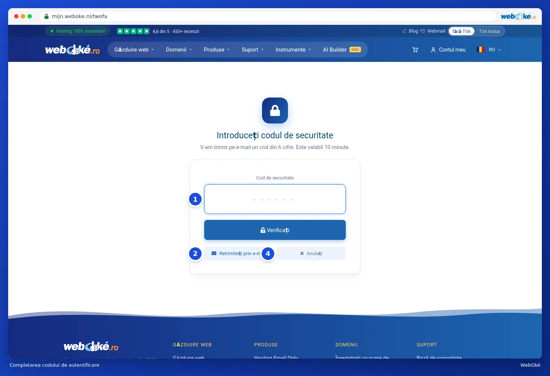Click the WebOké.ro logo in header
Image resolution: width=550 pixels, height=376 pixels.
click(72, 50)
